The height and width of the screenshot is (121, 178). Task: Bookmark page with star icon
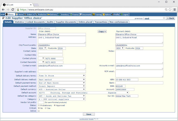point(170,10)
